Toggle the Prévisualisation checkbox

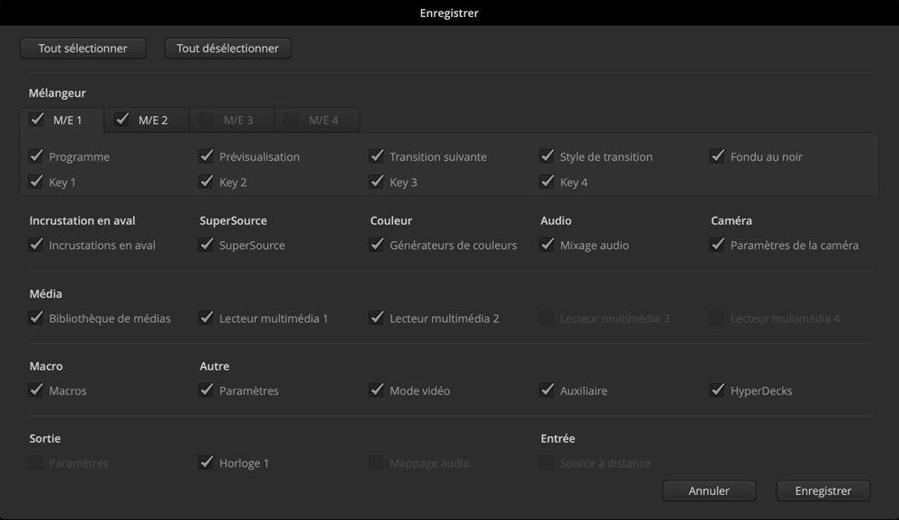(207, 157)
